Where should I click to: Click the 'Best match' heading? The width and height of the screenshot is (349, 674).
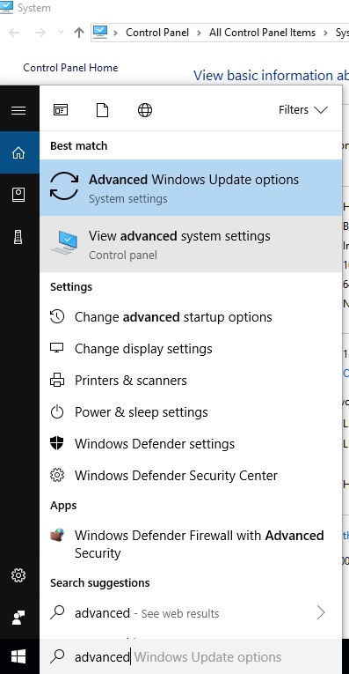click(x=78, y=145)
